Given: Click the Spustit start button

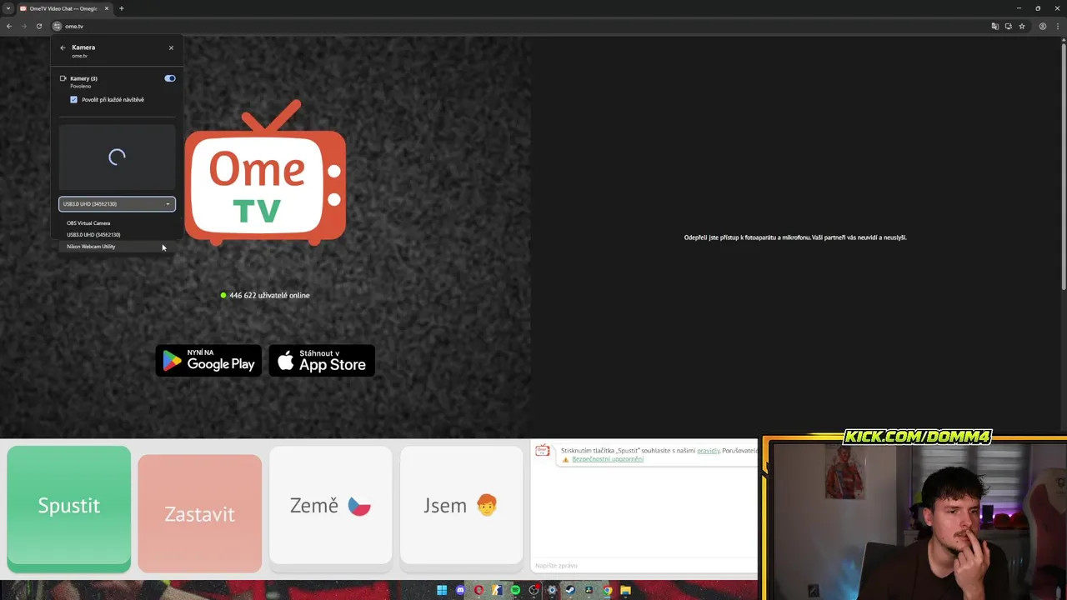Looking at the screenshot, I should pos(69,507).
